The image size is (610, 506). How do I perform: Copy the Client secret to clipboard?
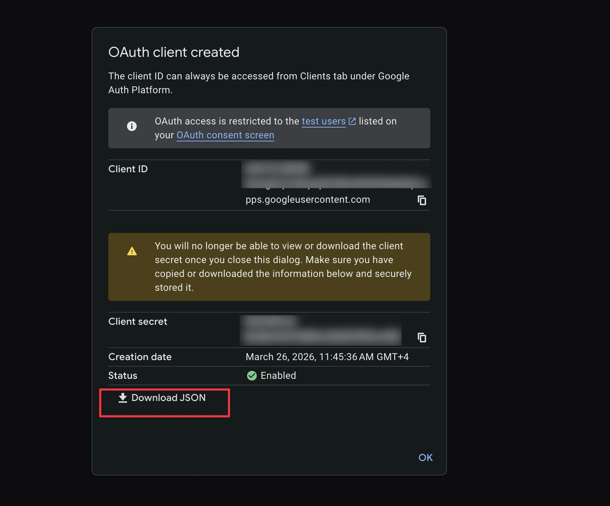[x=422, y=338]
